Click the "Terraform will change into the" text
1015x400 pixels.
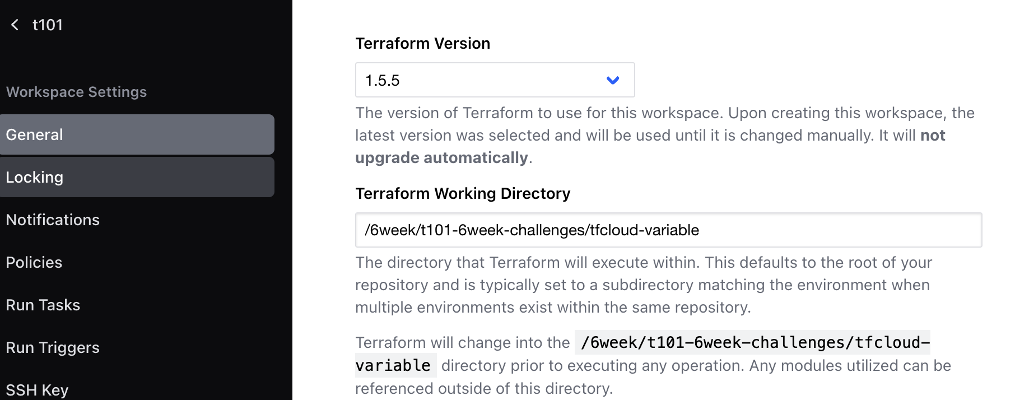pyautogui.click(x=462, y=342)
